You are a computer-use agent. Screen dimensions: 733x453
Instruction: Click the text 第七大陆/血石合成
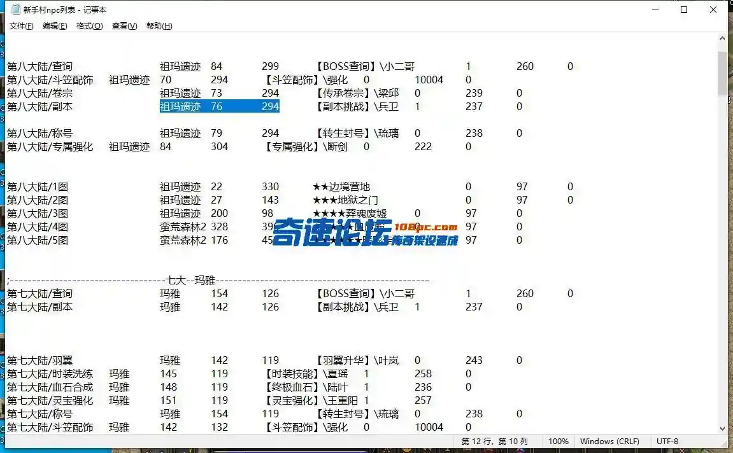pos(50,387)
